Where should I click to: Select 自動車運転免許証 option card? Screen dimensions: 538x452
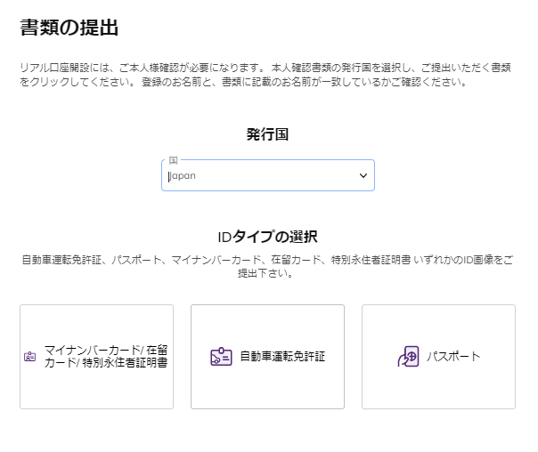(267, 357)
